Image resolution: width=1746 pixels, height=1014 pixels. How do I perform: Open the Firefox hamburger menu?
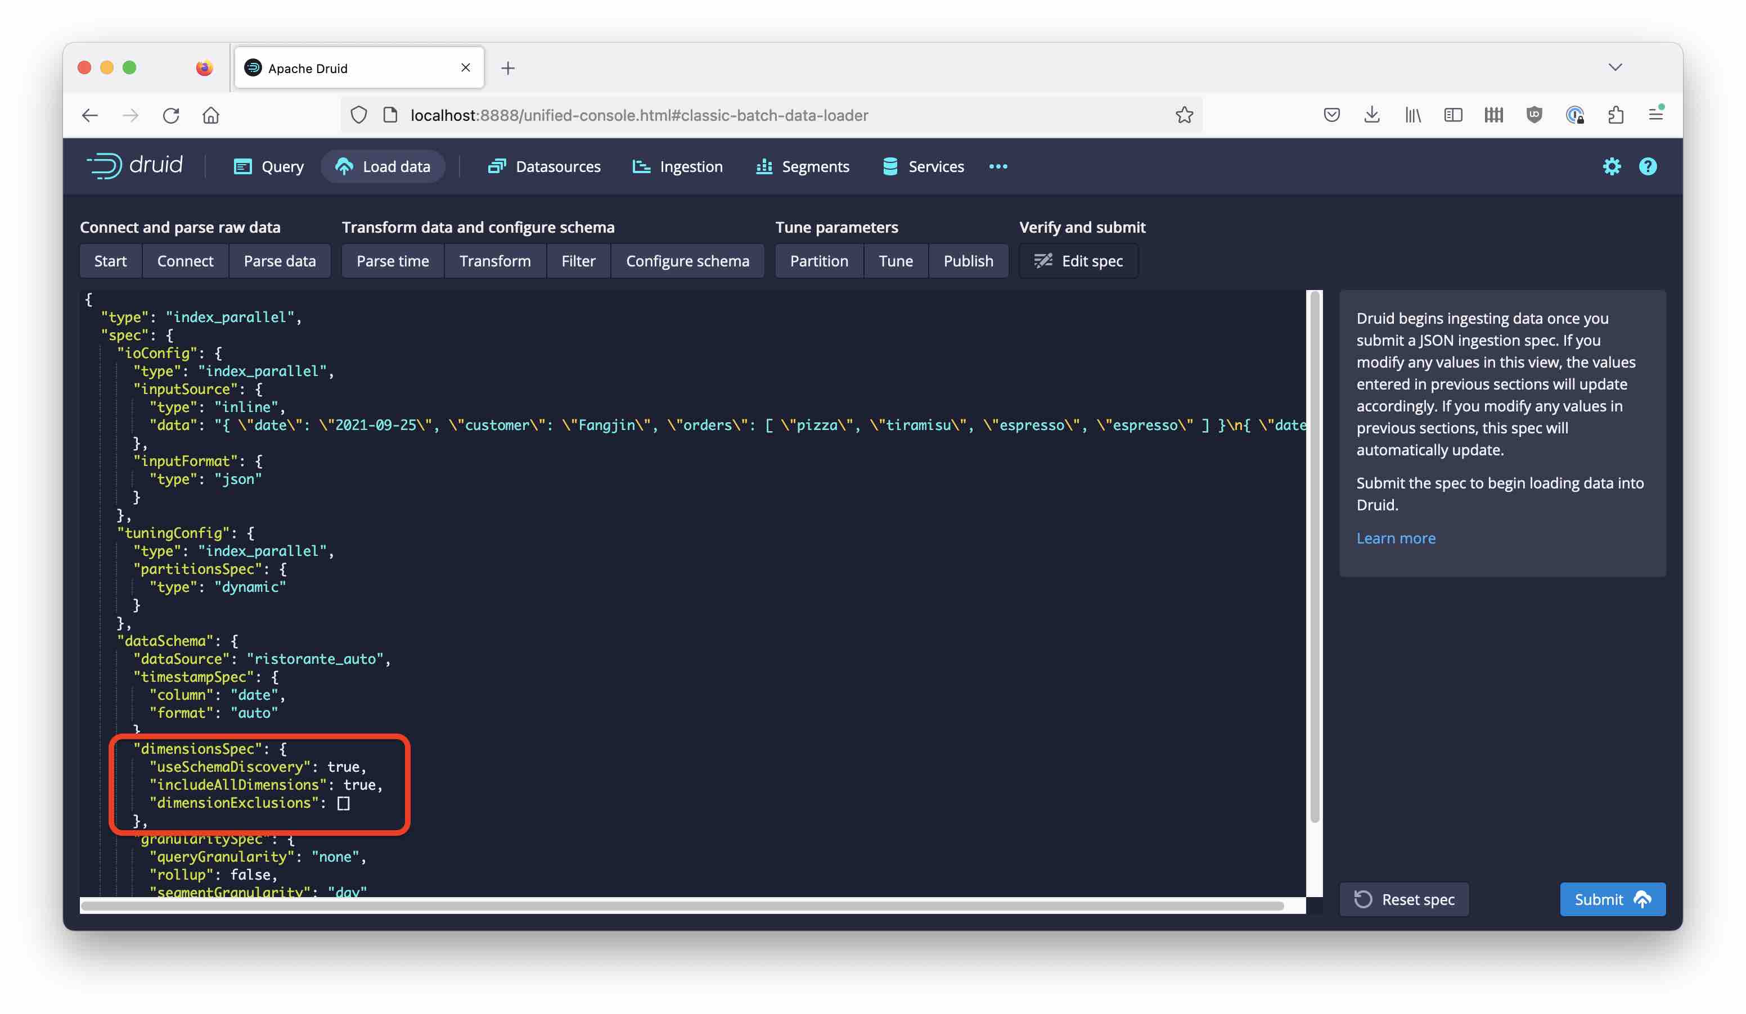point(1656,115)
